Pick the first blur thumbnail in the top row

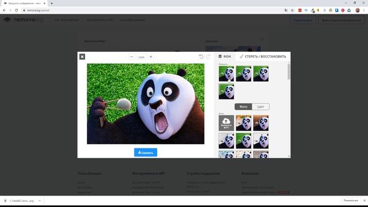(x=226, y=74)
